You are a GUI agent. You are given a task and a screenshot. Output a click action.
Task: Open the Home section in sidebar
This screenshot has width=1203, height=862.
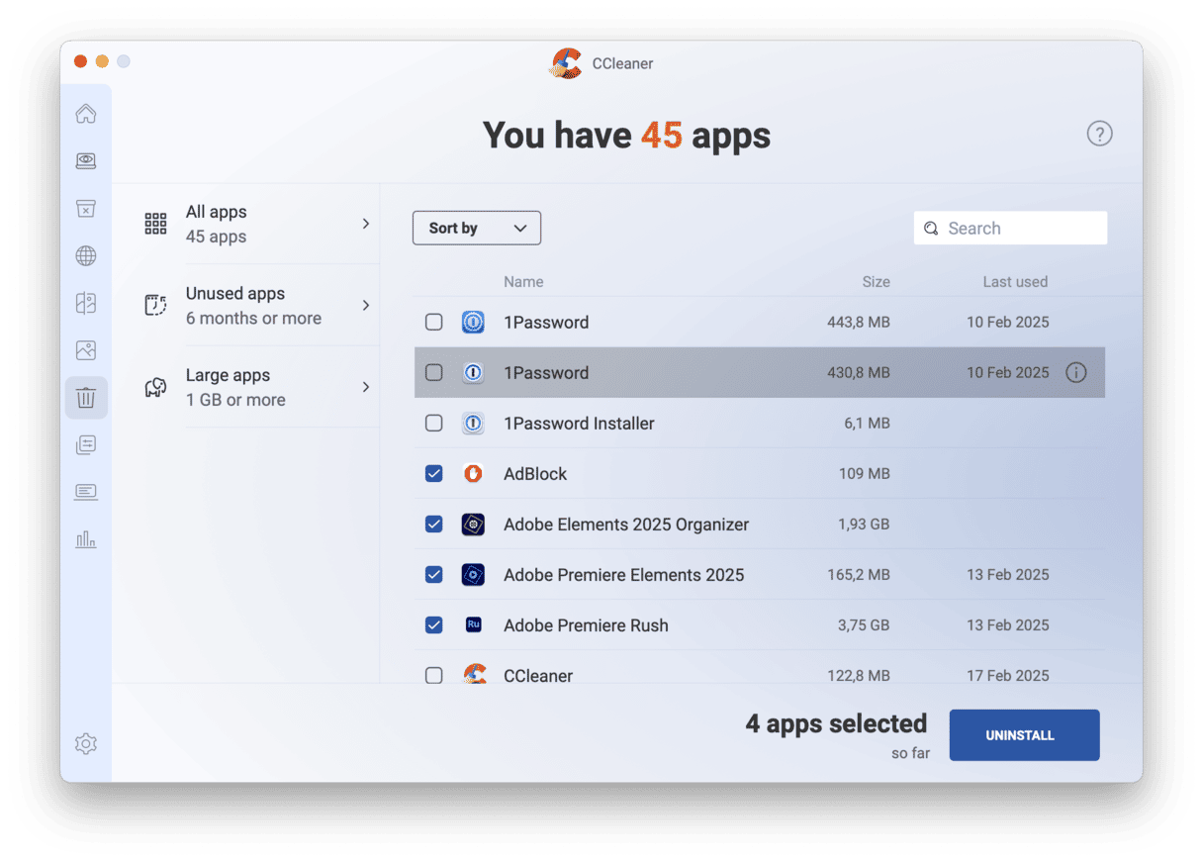(86, 114)
